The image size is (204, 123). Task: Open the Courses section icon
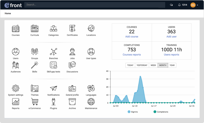coord(16,28)
